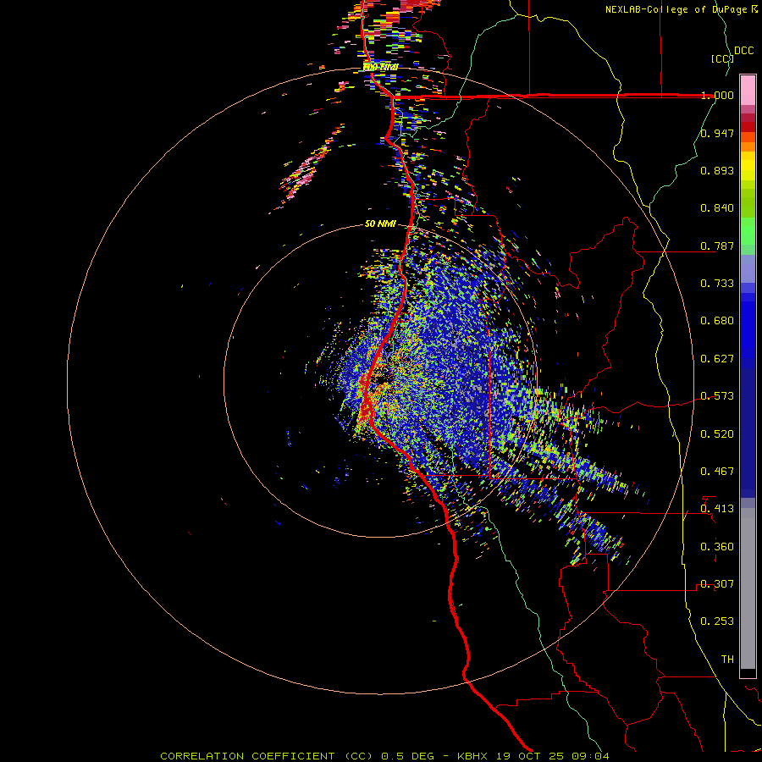The height and width of the screenshot is (762, 762).
Task: Click the 0.360 scale value
Action: (717, 547)
